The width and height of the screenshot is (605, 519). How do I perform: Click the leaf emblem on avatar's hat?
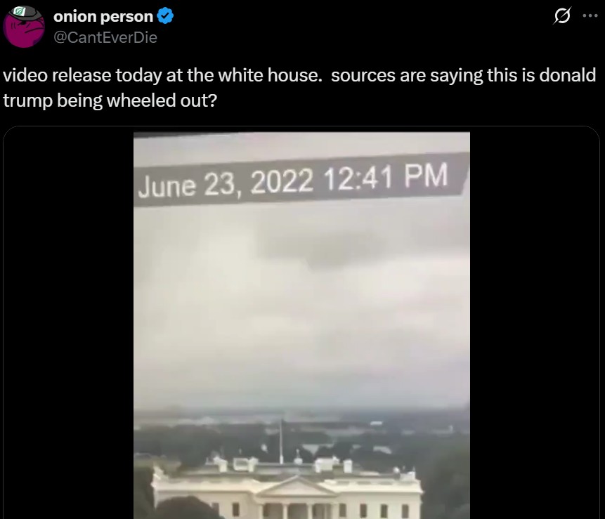(x=18, y=11)
